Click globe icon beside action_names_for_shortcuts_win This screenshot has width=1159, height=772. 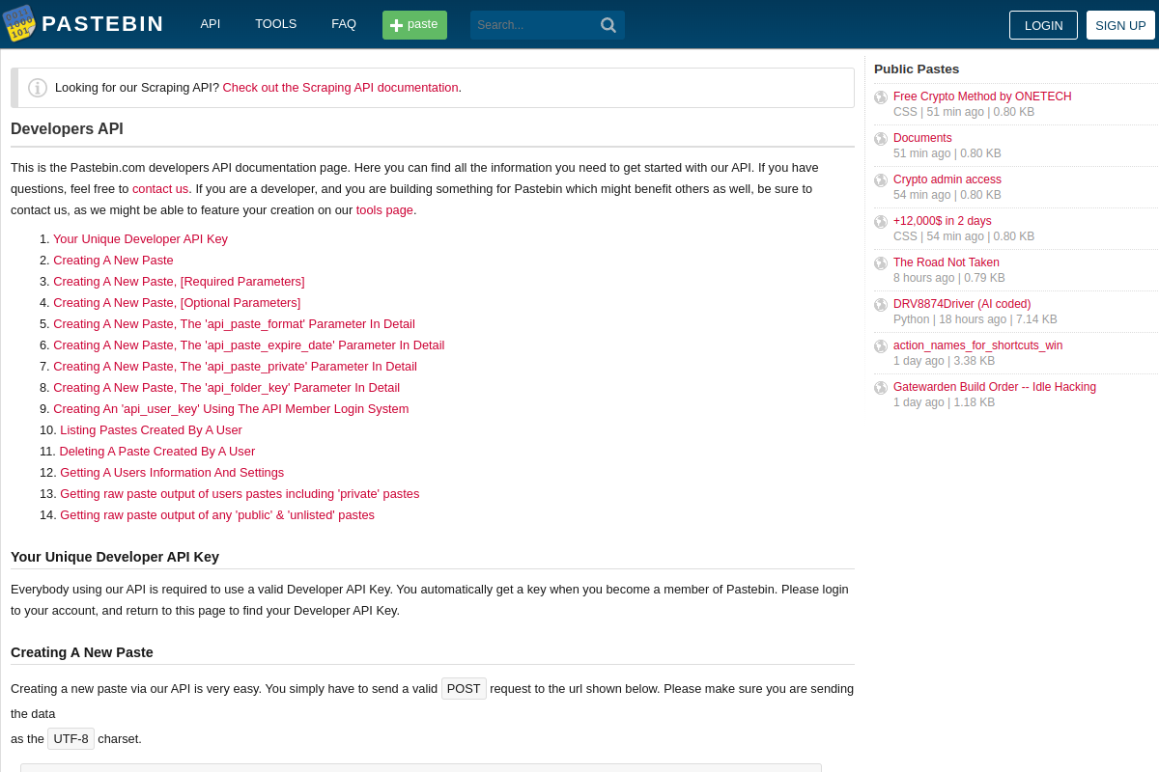pos(881,346)
